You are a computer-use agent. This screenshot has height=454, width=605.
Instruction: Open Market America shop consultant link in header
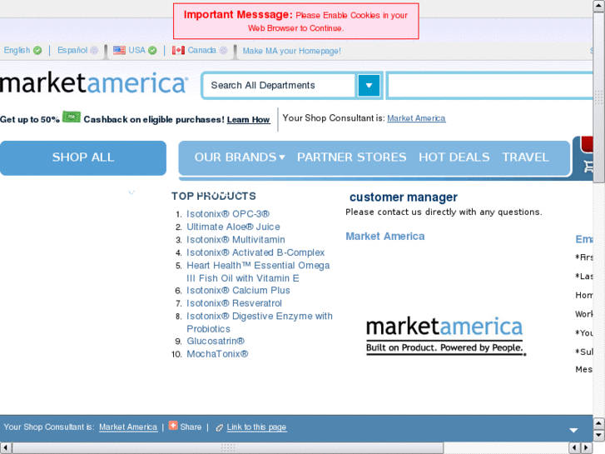(416, 118)
